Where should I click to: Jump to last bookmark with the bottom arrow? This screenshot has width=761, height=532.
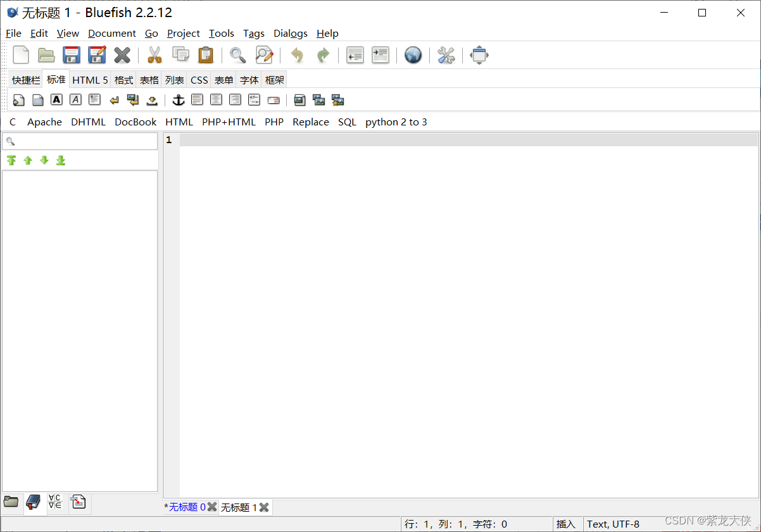[61, 160]
